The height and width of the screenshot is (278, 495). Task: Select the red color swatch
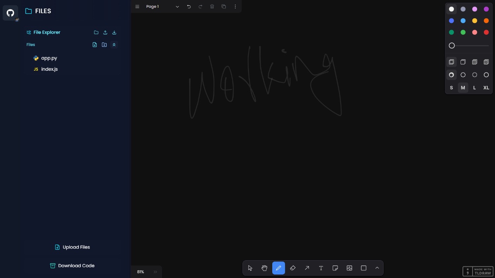click(x=486, y=32)
